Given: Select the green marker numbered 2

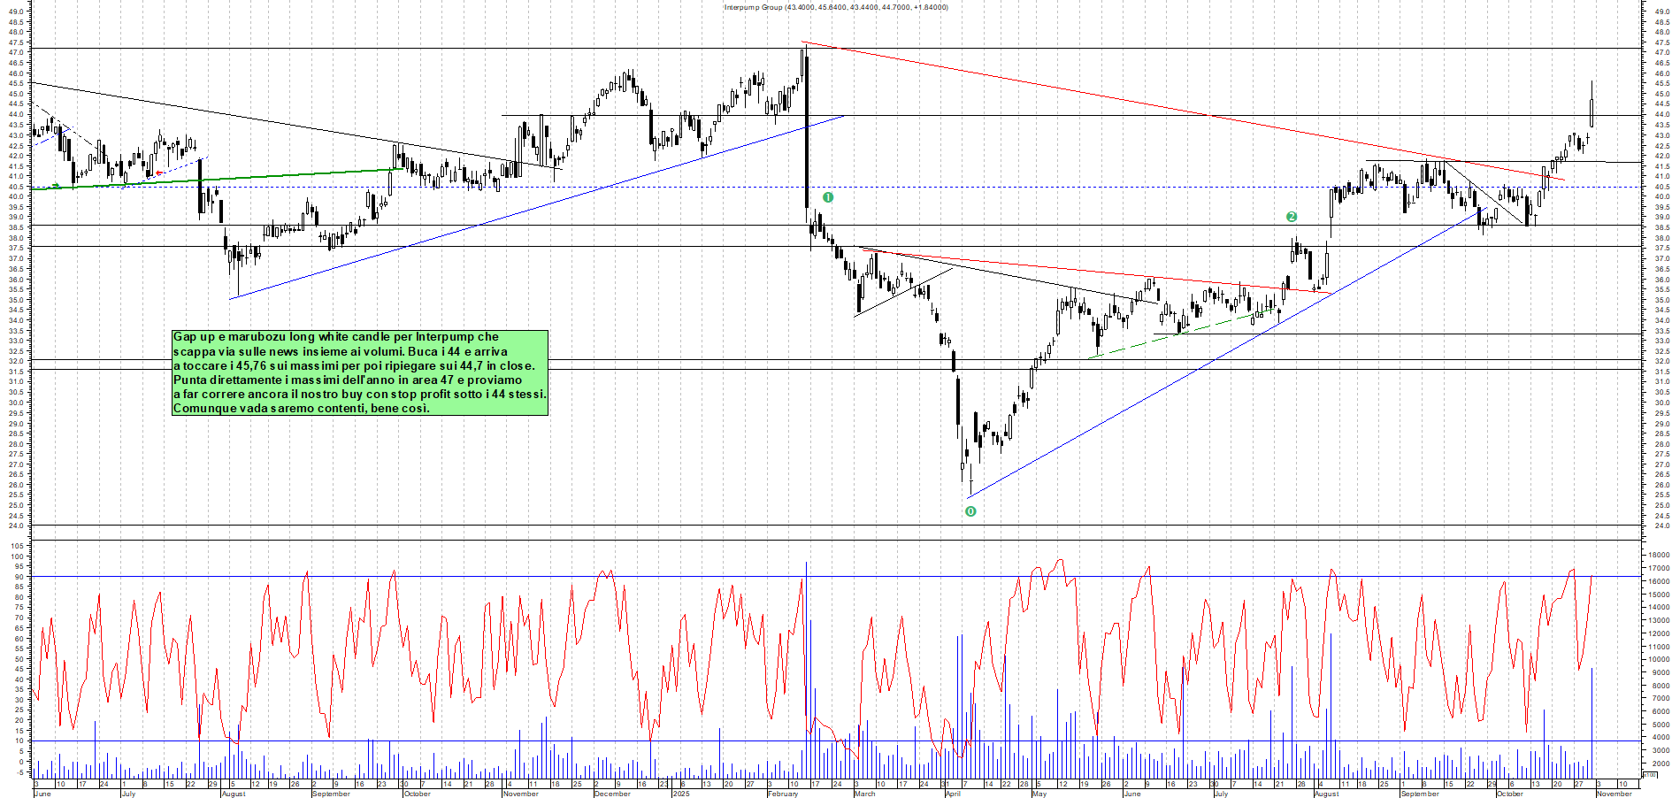Looking at the screenshot, I should click(1292, 216).
